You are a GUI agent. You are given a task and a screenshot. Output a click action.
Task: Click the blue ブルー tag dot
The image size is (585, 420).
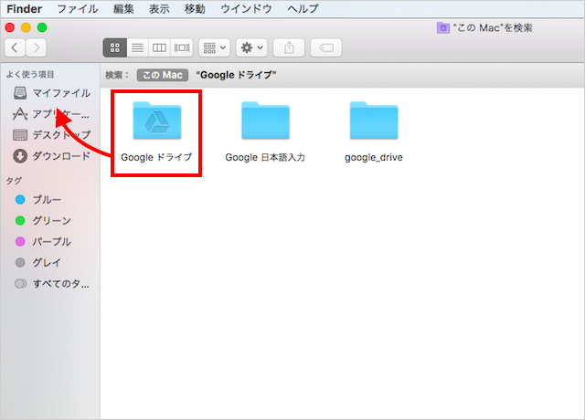(x=20, y=200)
